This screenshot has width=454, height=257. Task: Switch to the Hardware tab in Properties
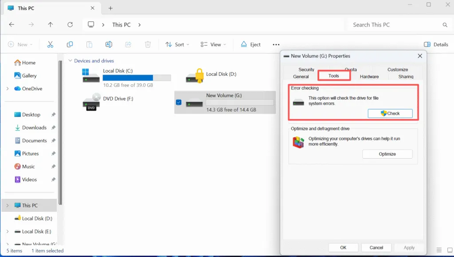[369, 76]
